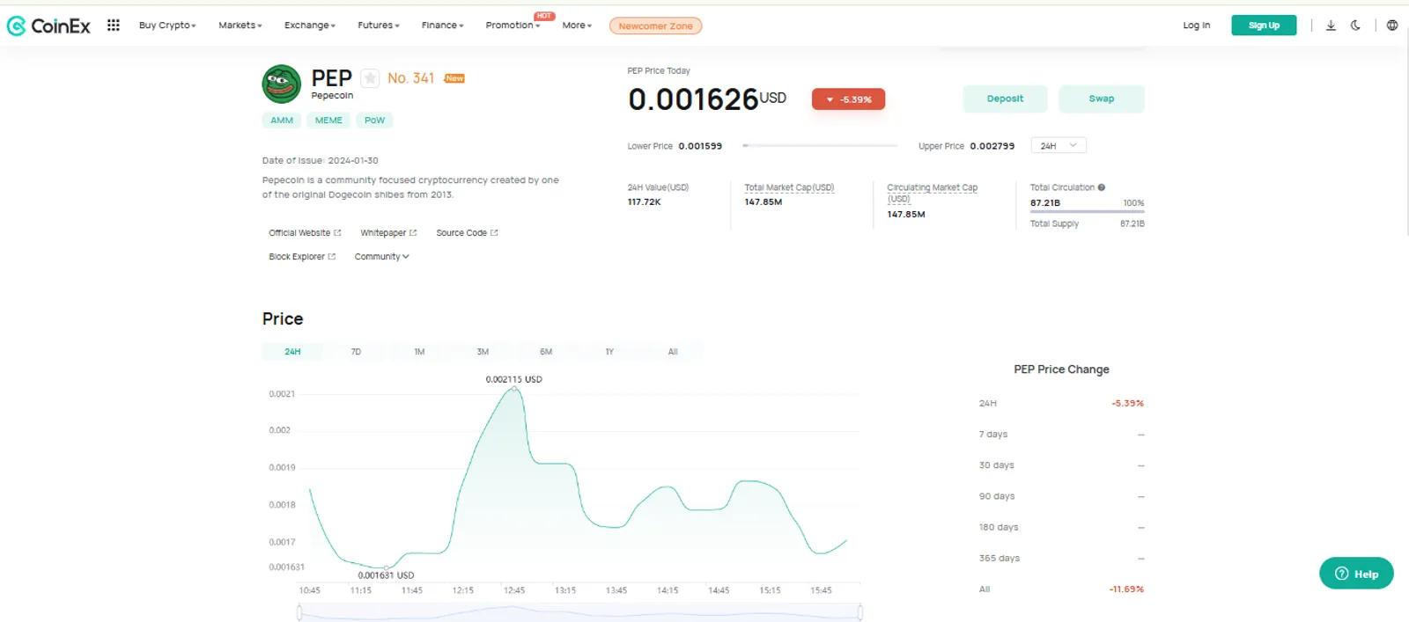This screenshot has width=1409, height=622.
Task: Click the download app icon
Action: (x=1331, y=26)
